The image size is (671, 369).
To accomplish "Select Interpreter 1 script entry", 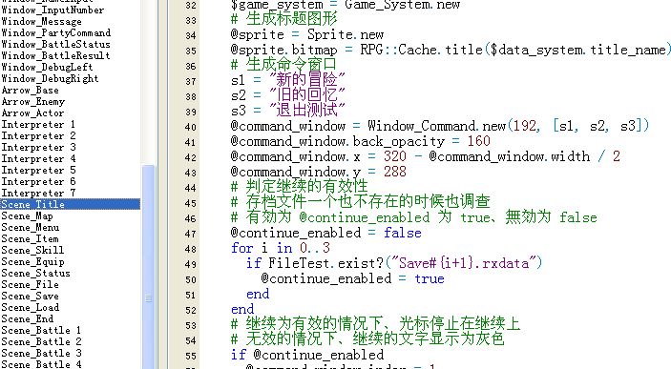I will (x=38, y=124).
